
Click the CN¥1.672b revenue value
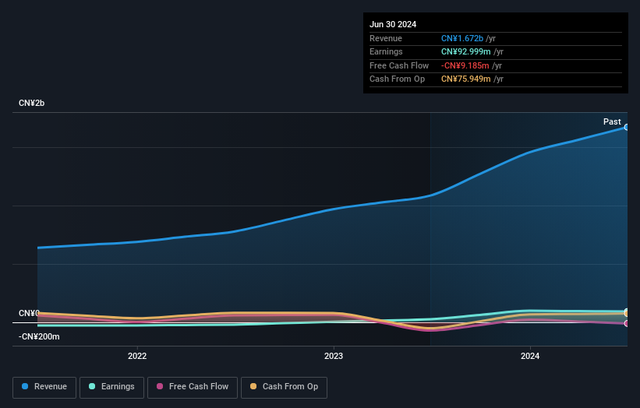pyautogui.click(x=462, y=38)
